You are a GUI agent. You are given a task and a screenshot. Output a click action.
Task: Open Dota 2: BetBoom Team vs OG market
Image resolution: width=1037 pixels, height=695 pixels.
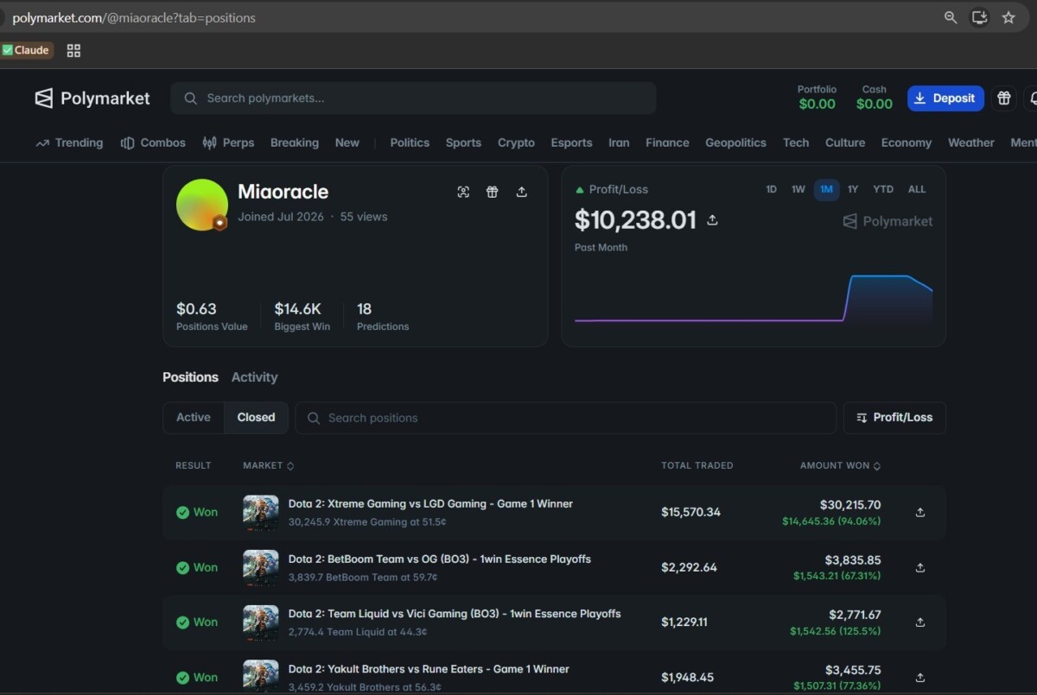pos(440,559)
